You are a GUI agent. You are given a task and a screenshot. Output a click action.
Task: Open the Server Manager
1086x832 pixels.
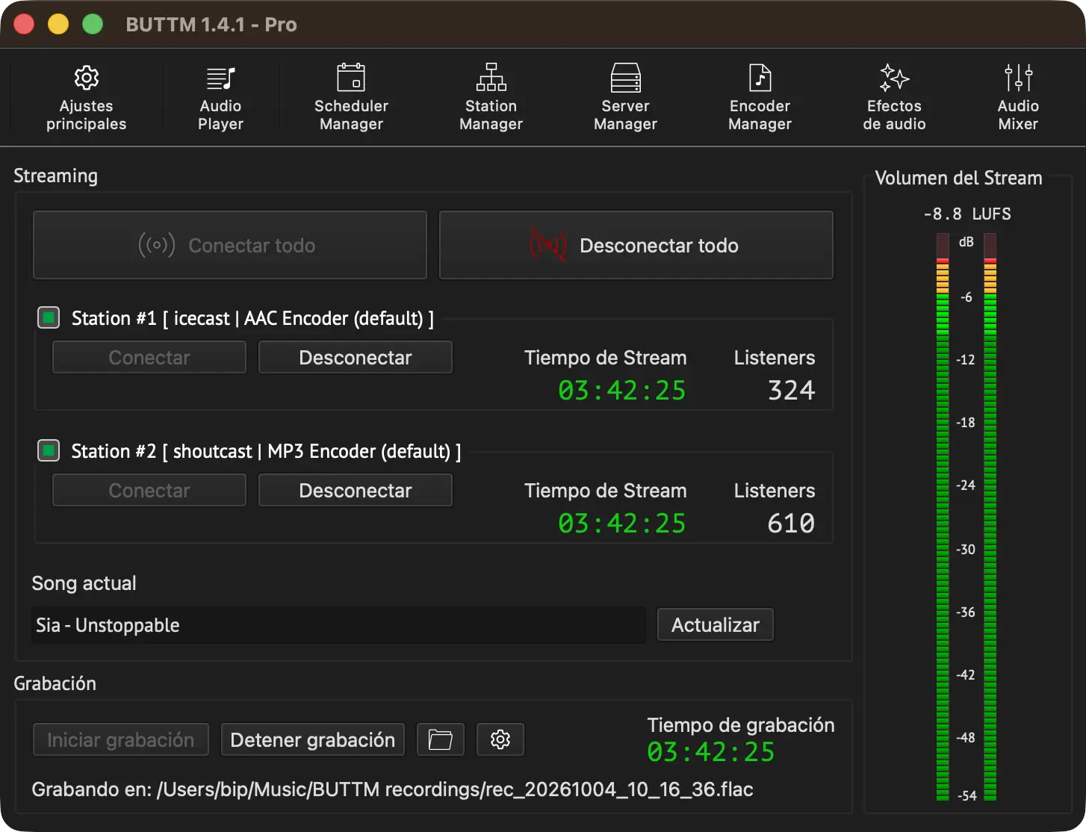pos(625,98)
